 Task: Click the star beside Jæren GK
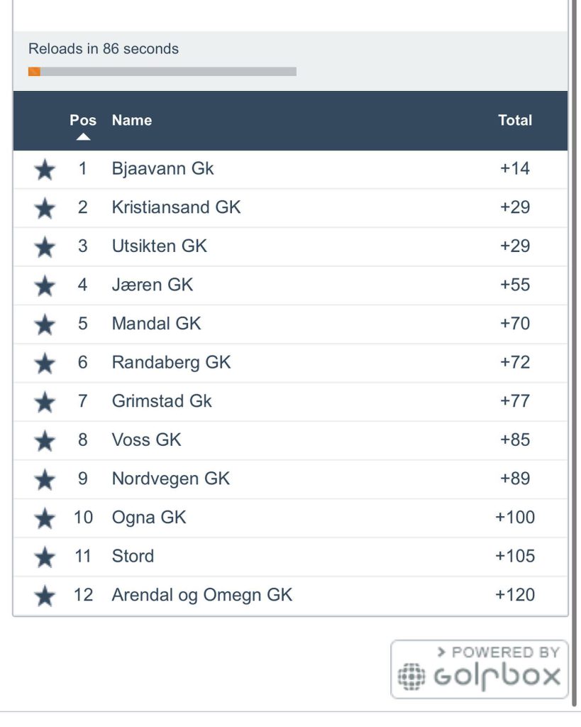tap(45, 285)
